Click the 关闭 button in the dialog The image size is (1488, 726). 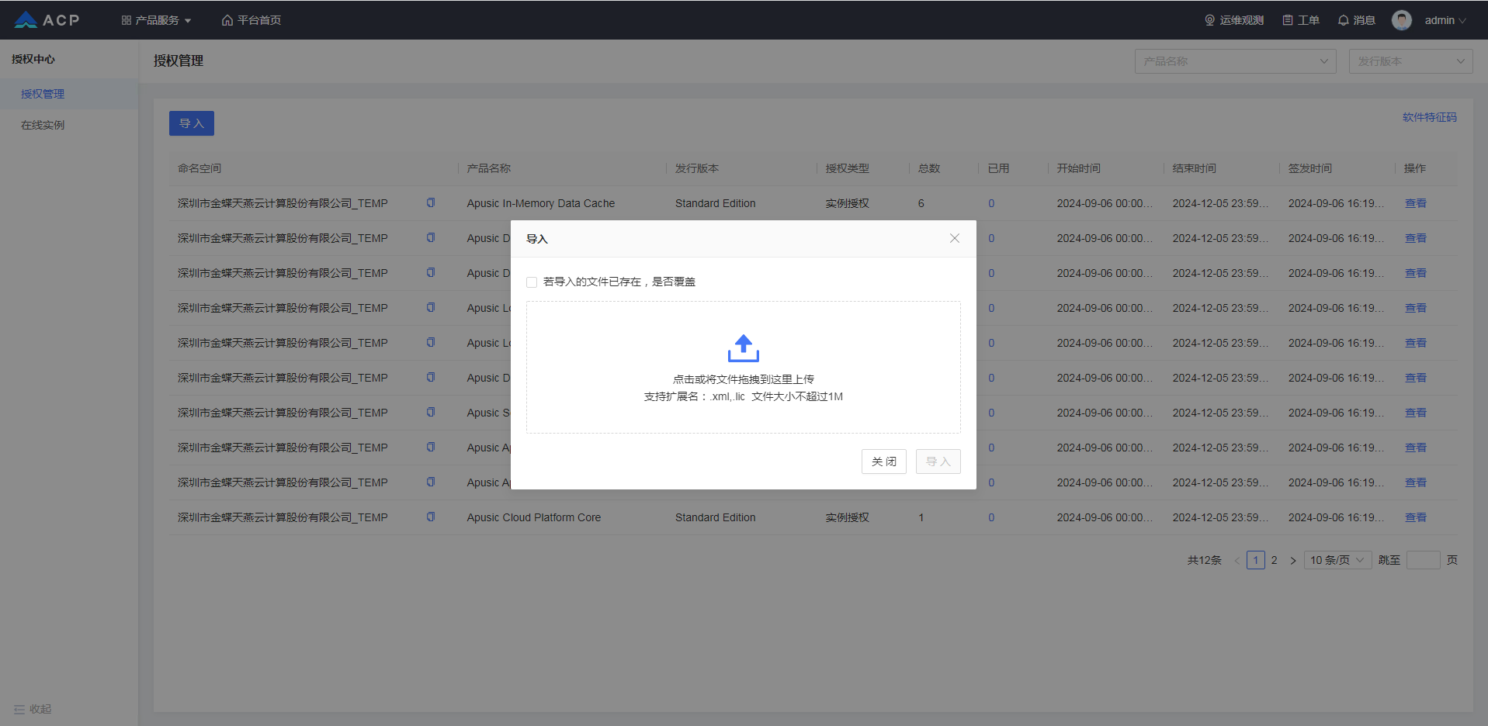884,462
